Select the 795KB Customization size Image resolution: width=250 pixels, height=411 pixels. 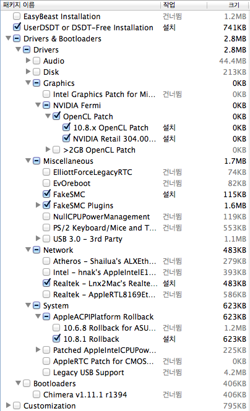(235, 406)
